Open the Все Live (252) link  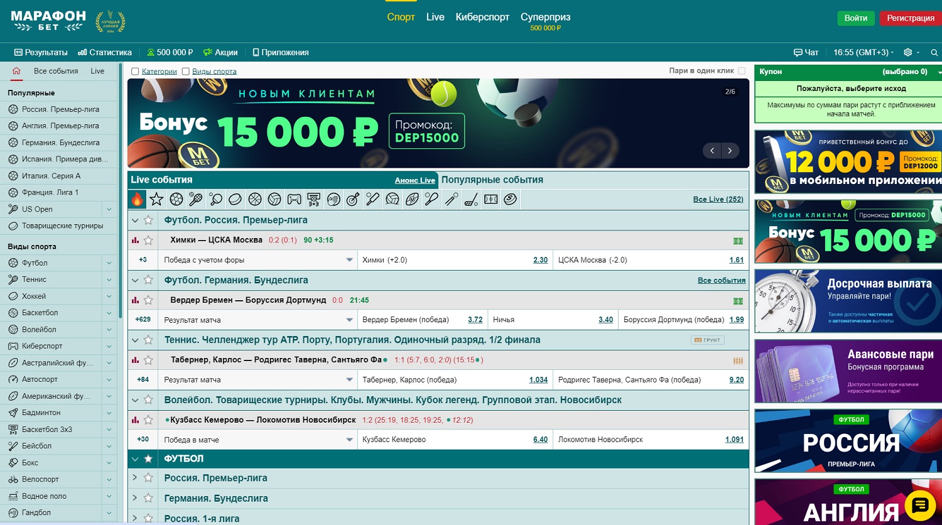click(718, 200)
